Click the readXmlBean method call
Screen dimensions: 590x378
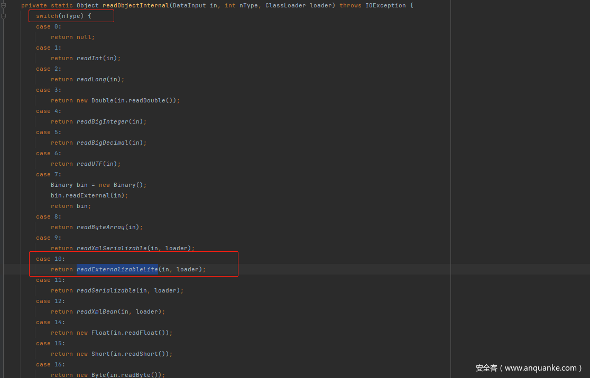[x=97, y=311]
